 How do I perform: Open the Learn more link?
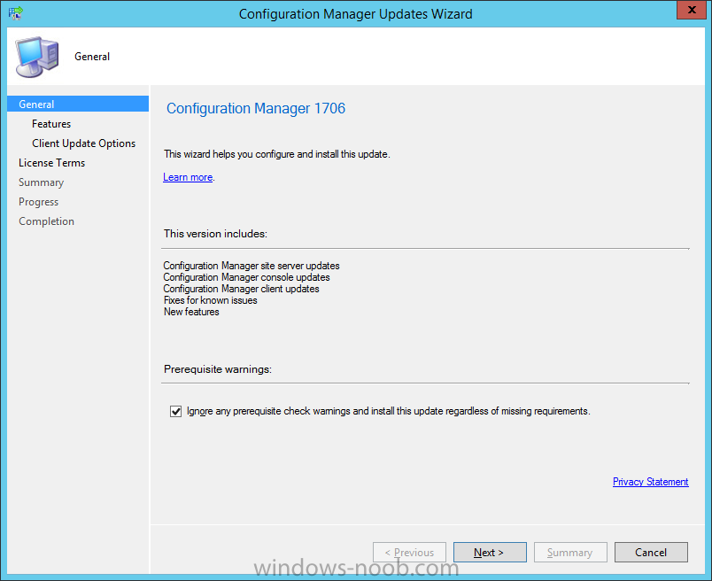(188, 177)
